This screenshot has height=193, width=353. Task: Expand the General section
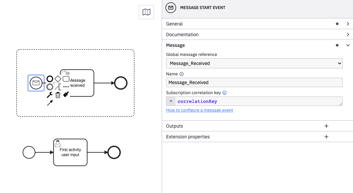(258, 24)
